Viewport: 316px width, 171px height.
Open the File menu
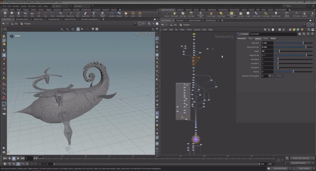coord(4,6)
